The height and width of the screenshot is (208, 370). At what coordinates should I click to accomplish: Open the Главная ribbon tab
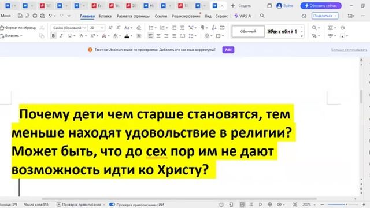[87, 16]
